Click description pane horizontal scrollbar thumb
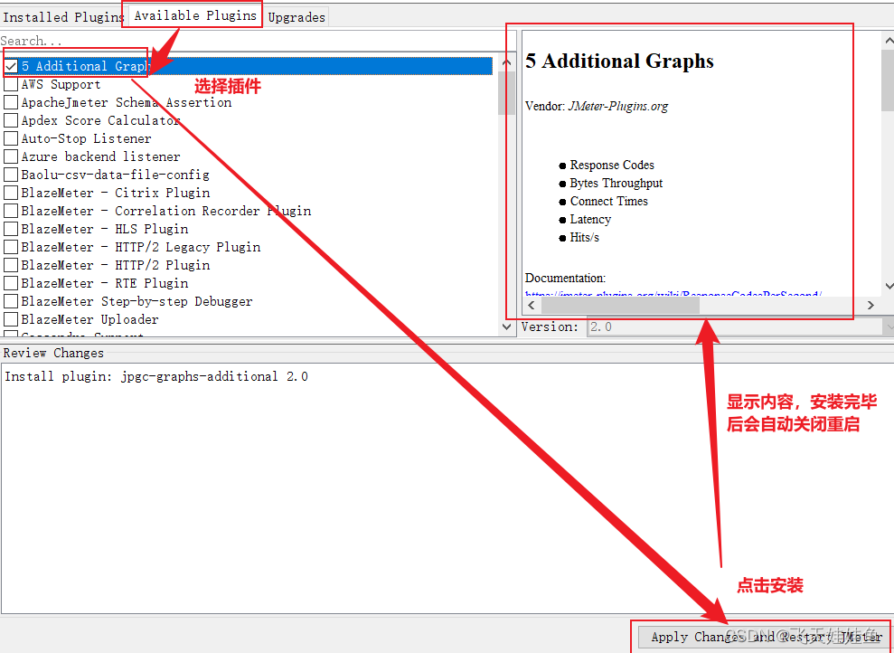This screenshot has height=653, width=894. (x=620, y=305)
